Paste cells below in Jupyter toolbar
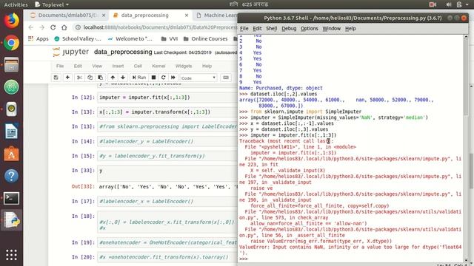Viewport: 474px width, 266px height. click(x=101, y=78)
